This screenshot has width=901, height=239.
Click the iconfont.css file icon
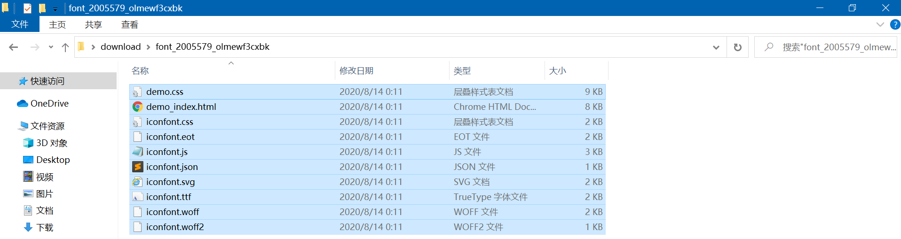coord(137,122)
